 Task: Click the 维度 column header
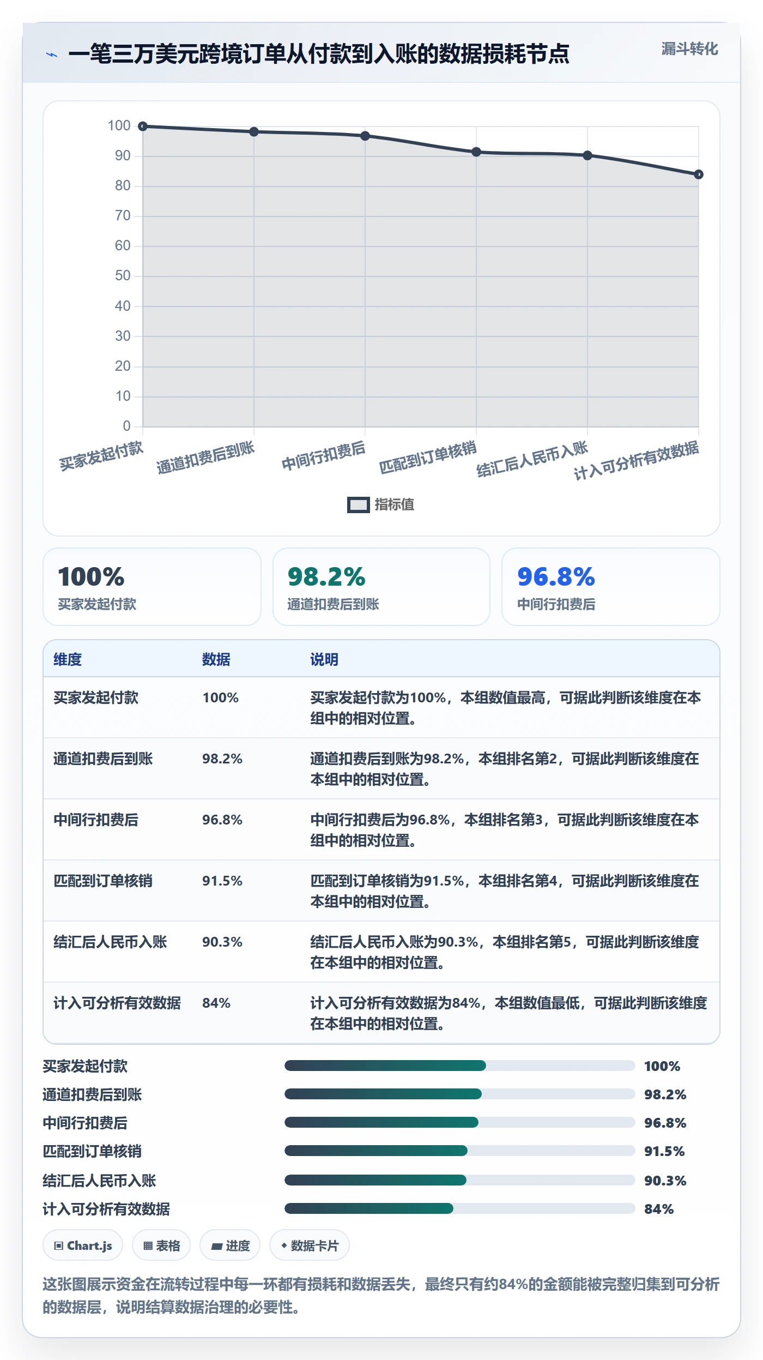[x=68, y=659]
